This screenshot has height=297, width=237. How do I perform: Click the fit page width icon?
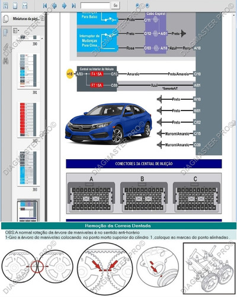click(25, 5)
